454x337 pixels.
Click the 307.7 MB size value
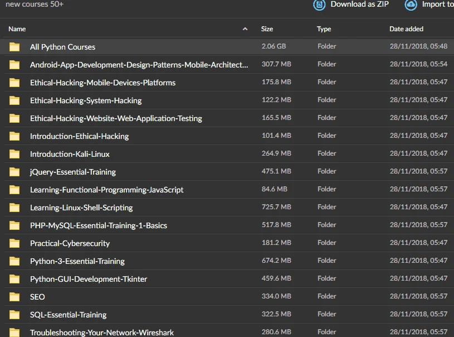click(276, 64)
